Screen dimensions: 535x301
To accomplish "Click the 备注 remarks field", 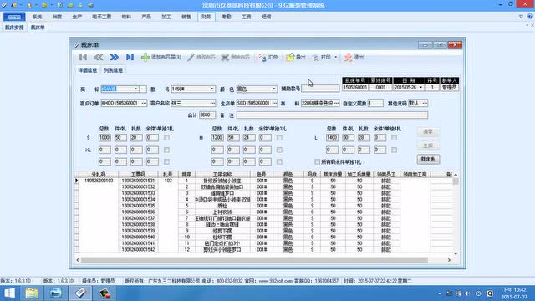I will [x=333, y=115].
